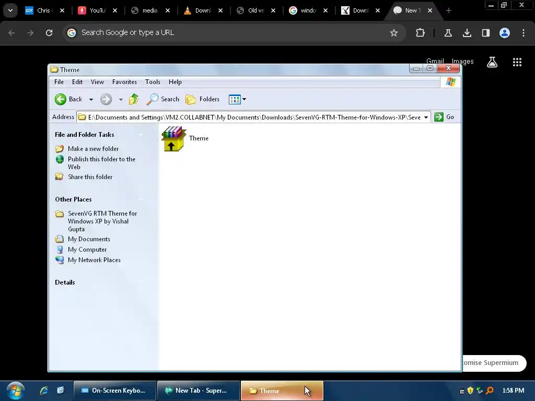The width and height of the screenshot is (535, 401).
Task: Open the browser labs flask icon
Action: 448,33
